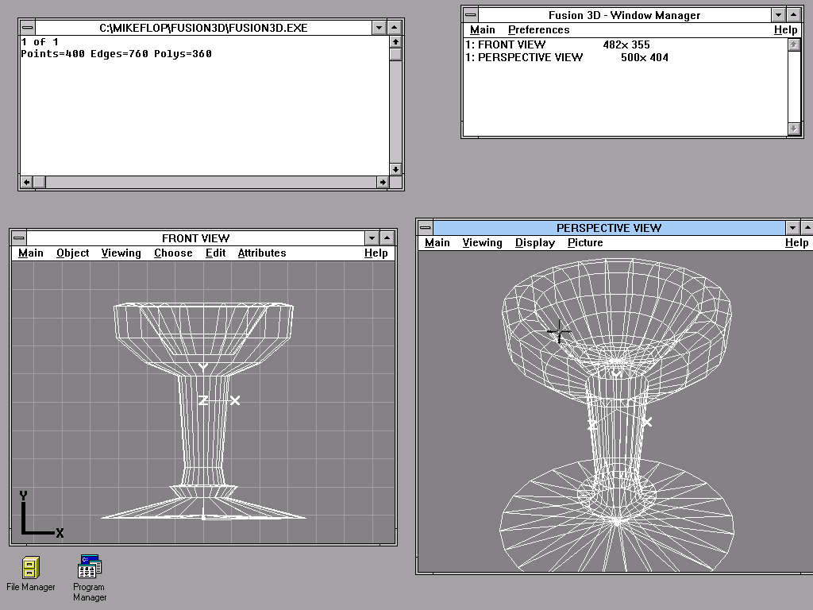Viewport: 813px width, 610px height.
Task: Select the PERSPECTIVE VIEW entry in Window Manager list
Action: pos(524,57)
